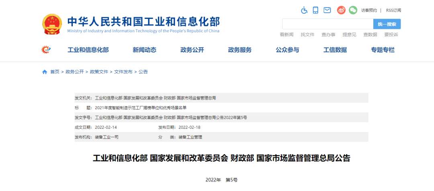Viewport: 434px width, 191px height.
Task: Click the 找文件 quick search link
Action: (x=307, y=35)
